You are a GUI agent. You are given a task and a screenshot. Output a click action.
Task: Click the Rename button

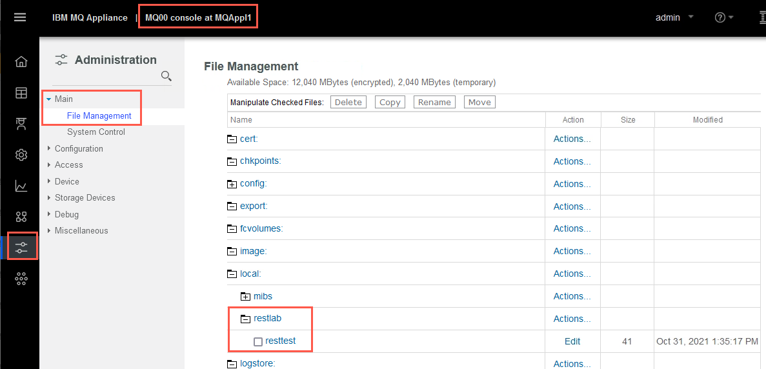click(x=434, y=102)
